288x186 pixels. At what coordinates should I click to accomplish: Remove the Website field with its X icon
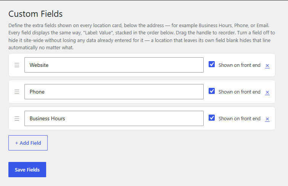[x=267, y=65]
